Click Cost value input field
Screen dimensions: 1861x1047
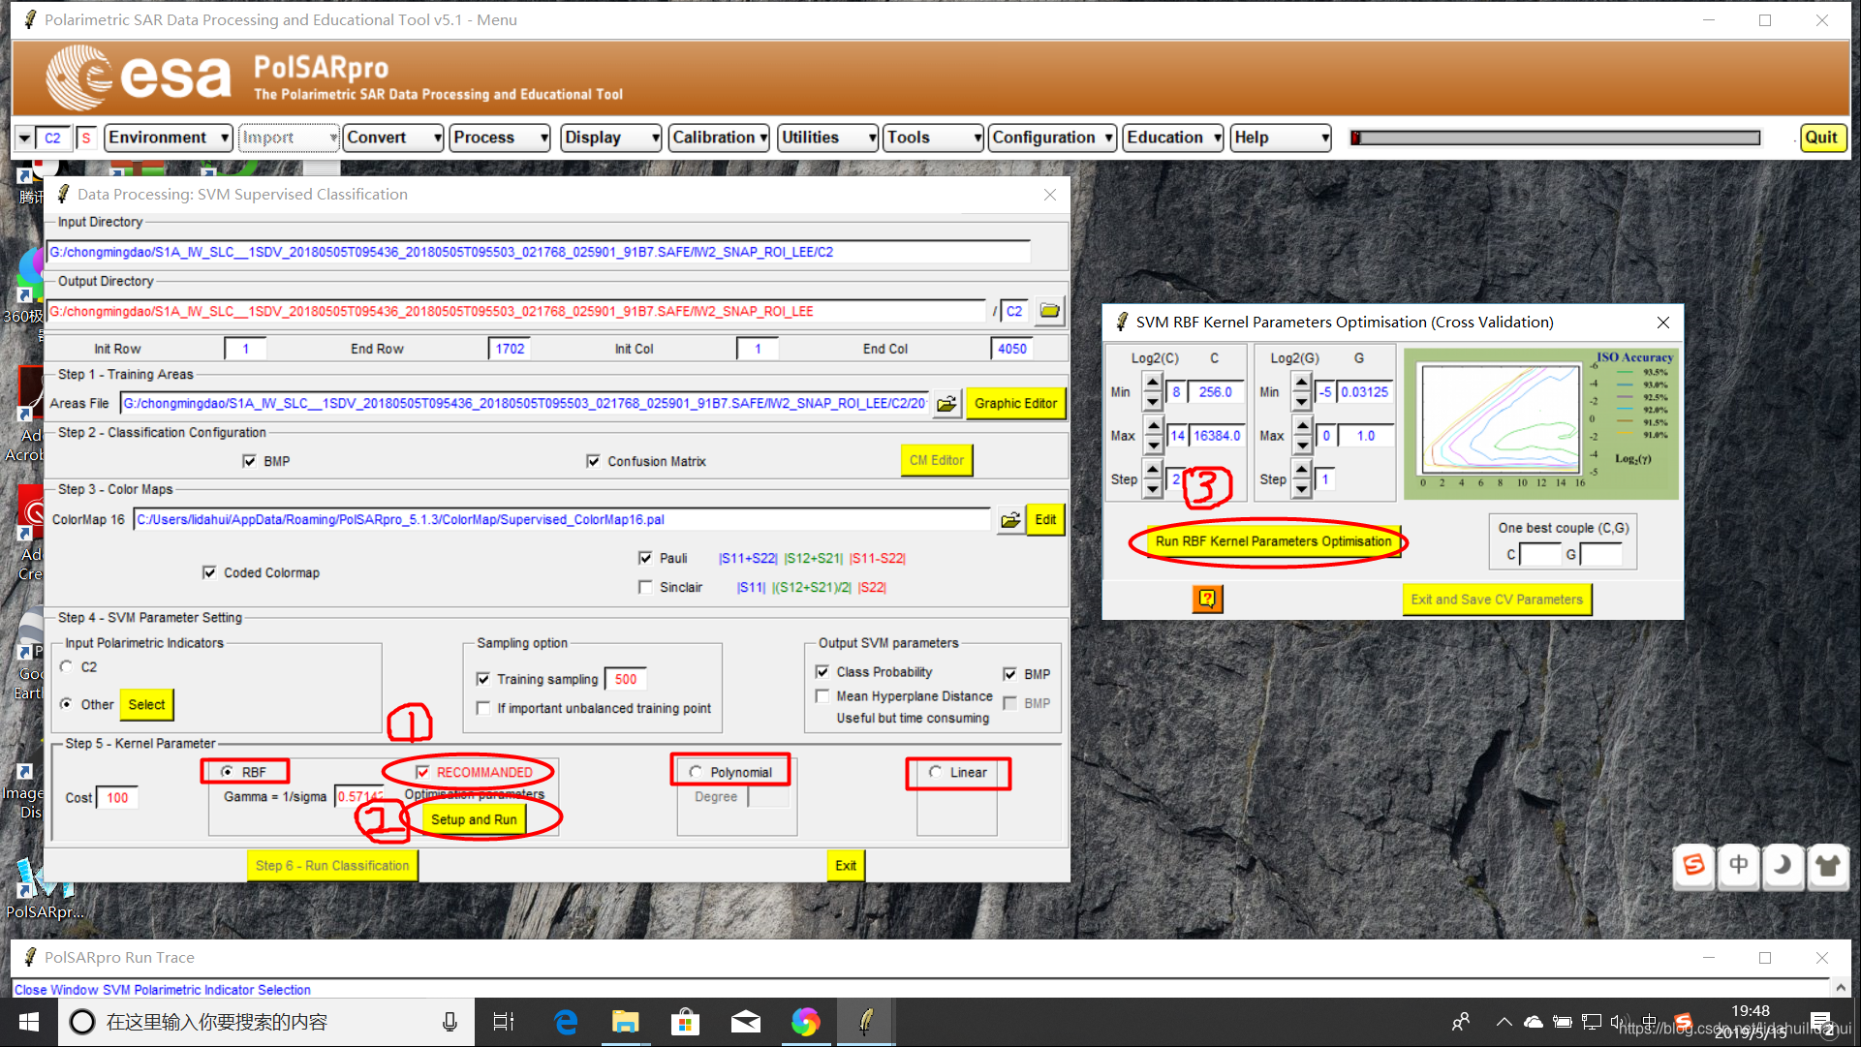point(117,798)
